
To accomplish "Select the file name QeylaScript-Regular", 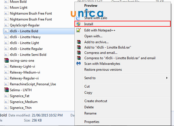I will pos(25,25).
